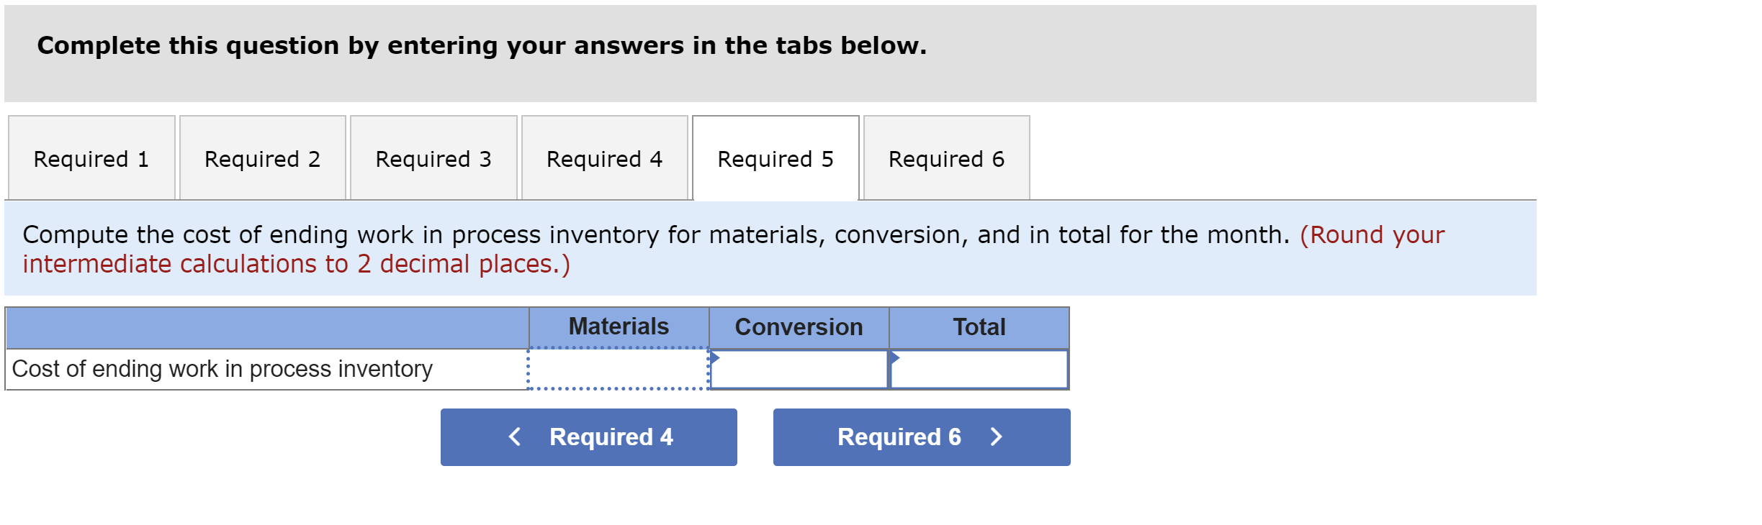The height and width of the screenshot is (525, 1762).
Task: Click inside the Total input cell
Action: pos(978,369)
